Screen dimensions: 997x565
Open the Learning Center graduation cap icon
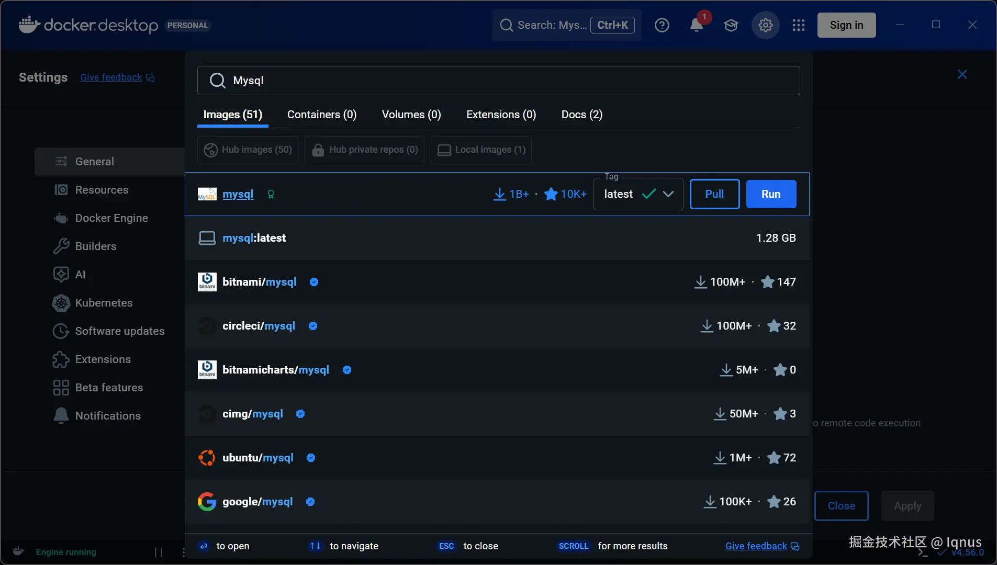coord(731,25)
